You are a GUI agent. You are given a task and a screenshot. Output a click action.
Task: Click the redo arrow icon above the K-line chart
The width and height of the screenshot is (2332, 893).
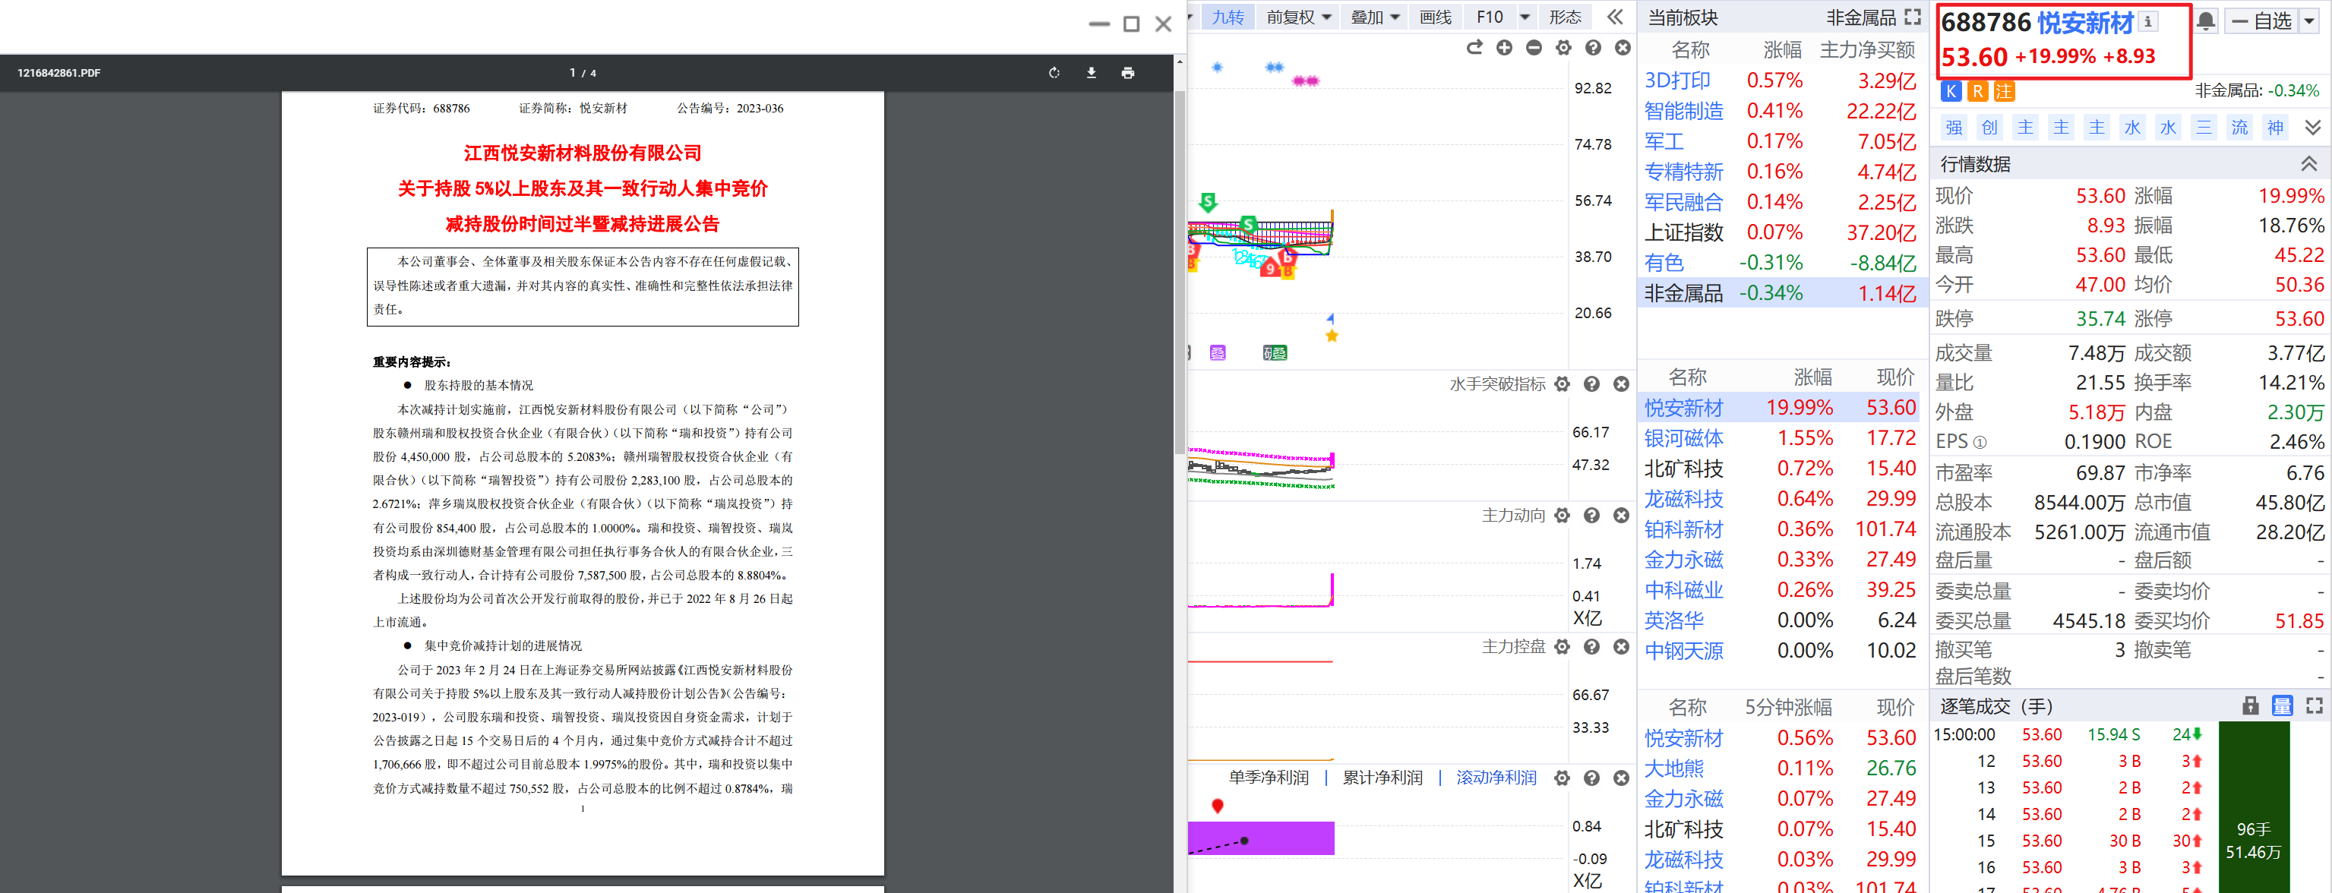1474,48
